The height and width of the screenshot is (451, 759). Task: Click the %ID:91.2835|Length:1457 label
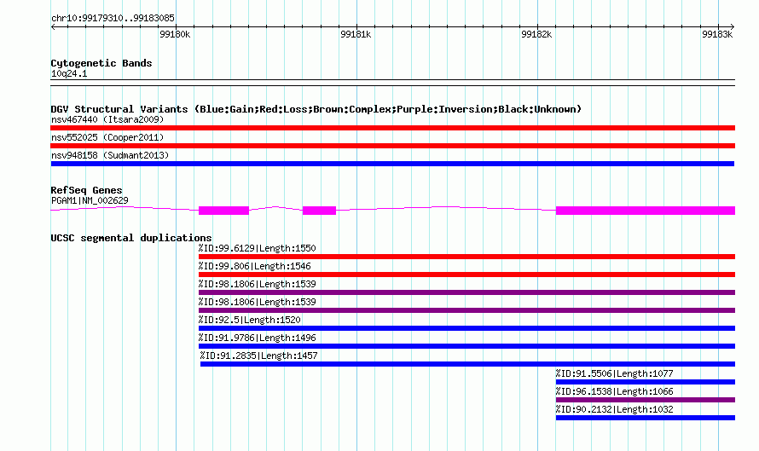(x=259, y=356)
